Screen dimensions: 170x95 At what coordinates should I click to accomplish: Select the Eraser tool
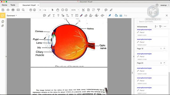tap(86, 16)
